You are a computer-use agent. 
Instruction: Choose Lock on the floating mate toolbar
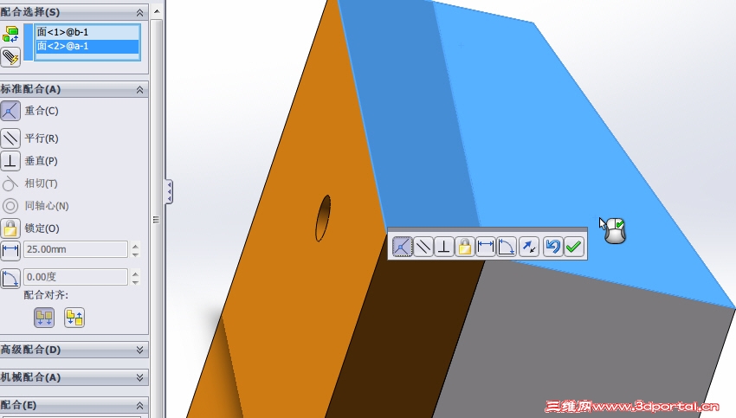tap(464, 247)
